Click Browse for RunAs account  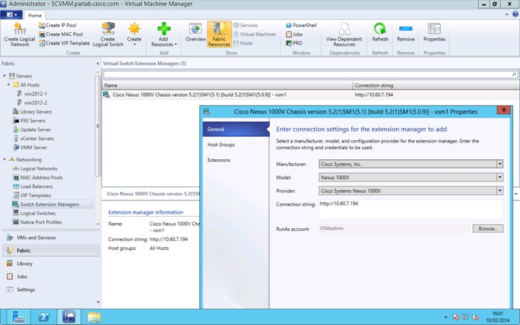pyautogui.click(x=488, y=229)
